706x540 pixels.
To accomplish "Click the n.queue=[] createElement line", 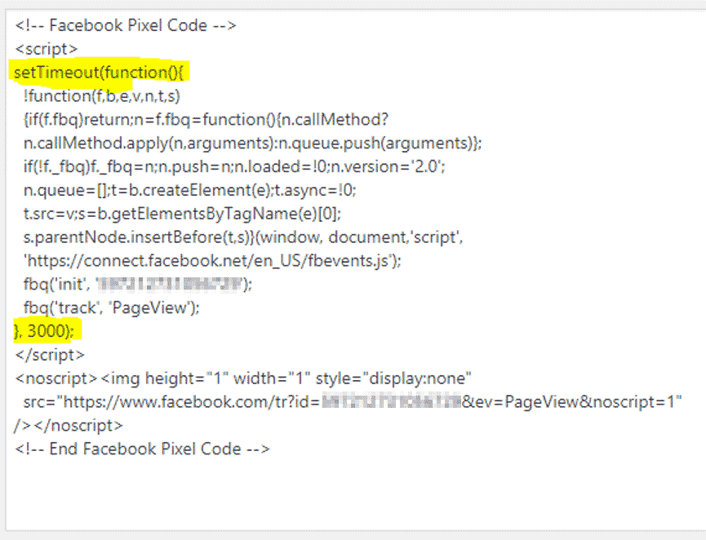I will [189, 190].
